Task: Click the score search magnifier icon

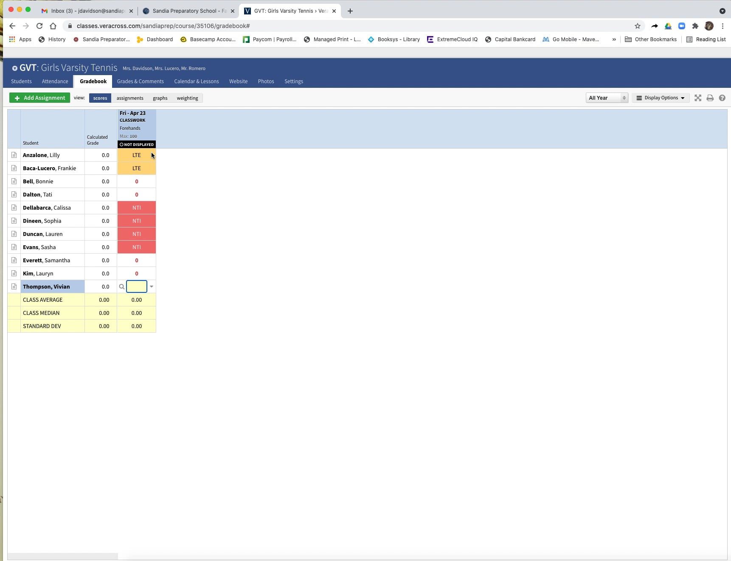Action: point(122,287)
